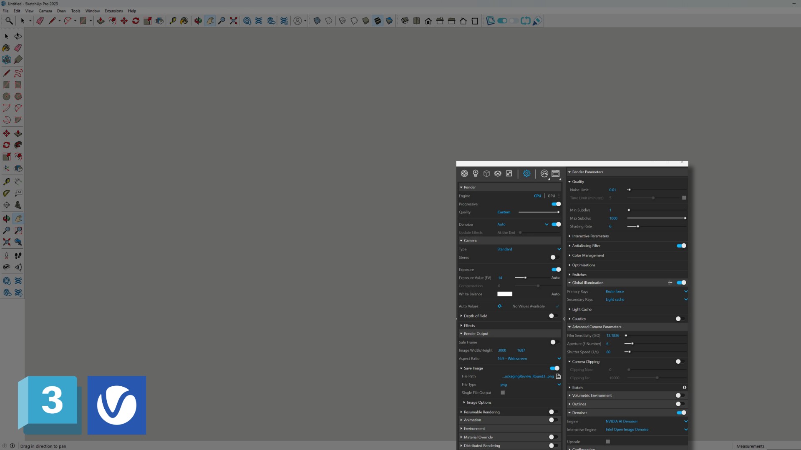
Task: Click the White Balance color swatch
Action: [505, 294]
